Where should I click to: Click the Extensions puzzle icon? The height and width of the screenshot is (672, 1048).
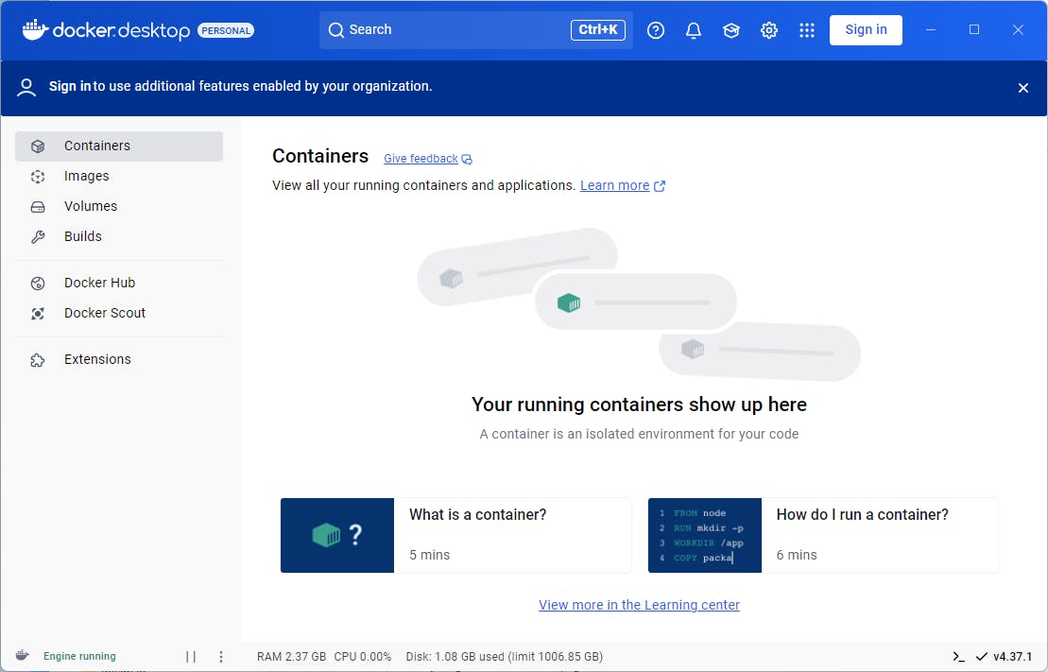(38, 360)
